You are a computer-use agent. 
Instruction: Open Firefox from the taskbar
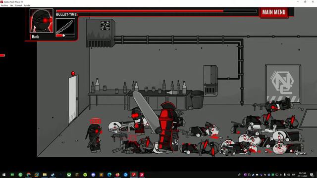point(117,175)
